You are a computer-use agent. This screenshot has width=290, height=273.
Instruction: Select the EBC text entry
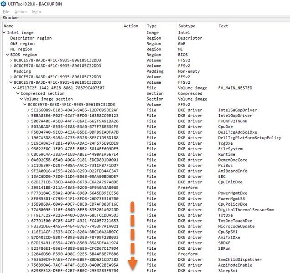point(222,177)
